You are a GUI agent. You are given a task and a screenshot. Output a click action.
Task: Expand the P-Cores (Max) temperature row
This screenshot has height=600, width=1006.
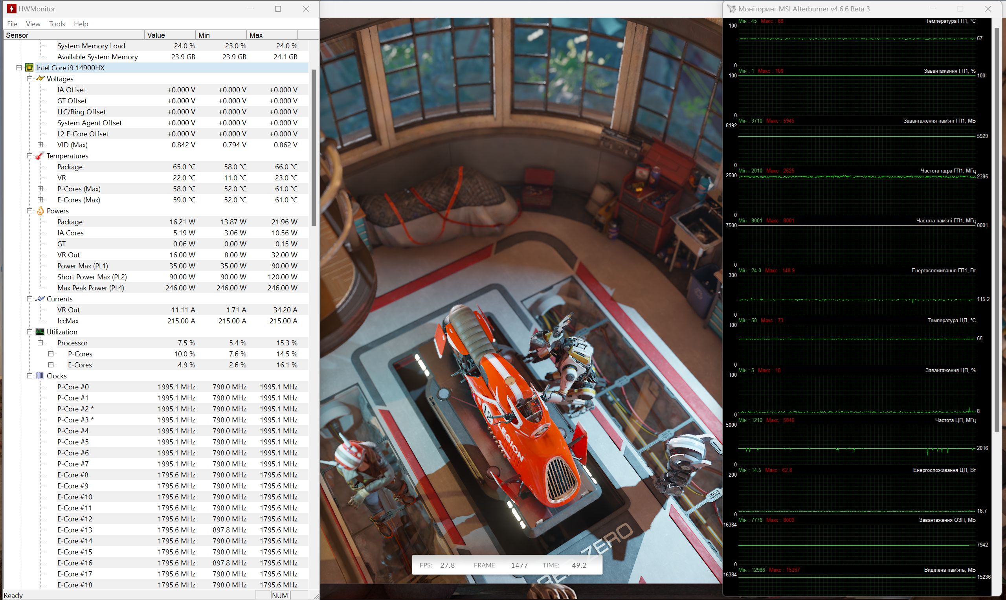pos(40,189)
